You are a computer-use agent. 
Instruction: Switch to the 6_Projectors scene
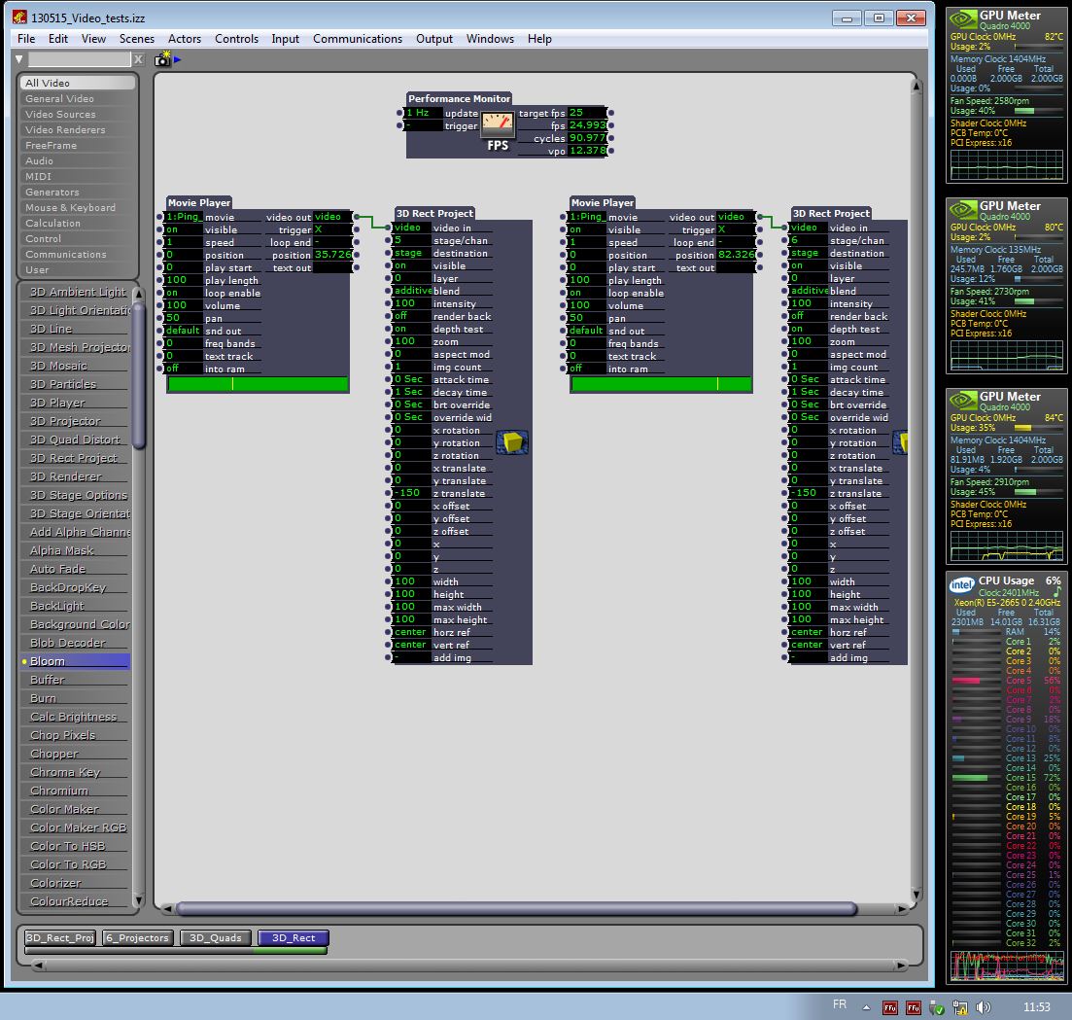(137, 938)
